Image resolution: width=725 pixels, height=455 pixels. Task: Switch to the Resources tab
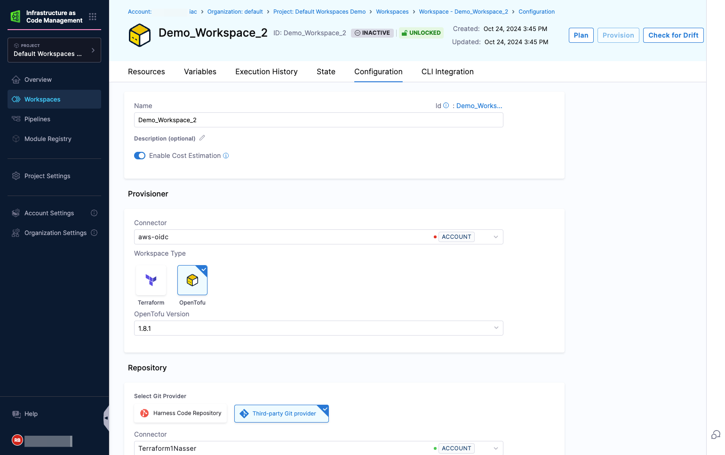pyautogui.click(x=146, y=71)
